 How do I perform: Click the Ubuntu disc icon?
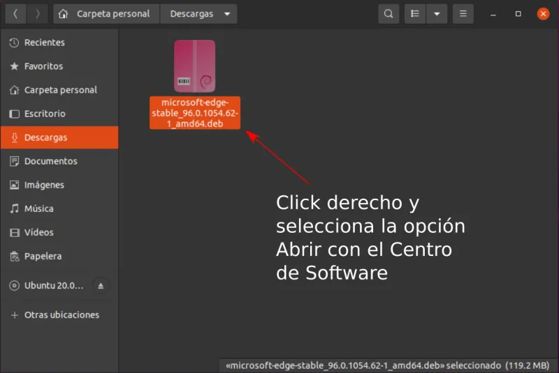14,286
